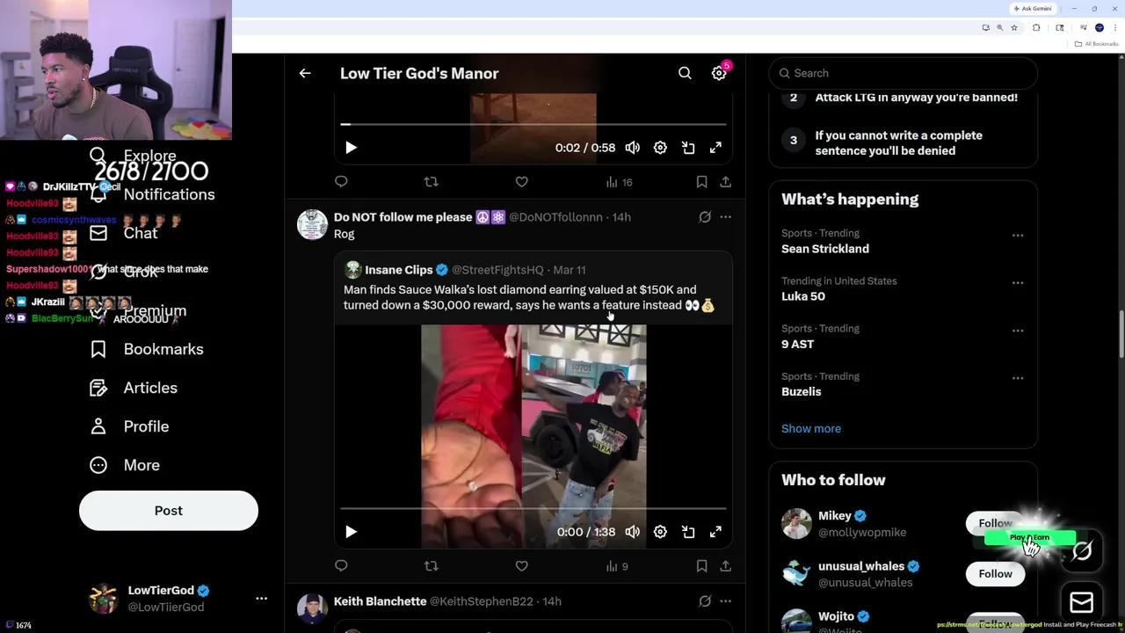Open More menu in the sidebar
Image resolution: width=1125 pixels, height=633 pixels.
[125, 465]
